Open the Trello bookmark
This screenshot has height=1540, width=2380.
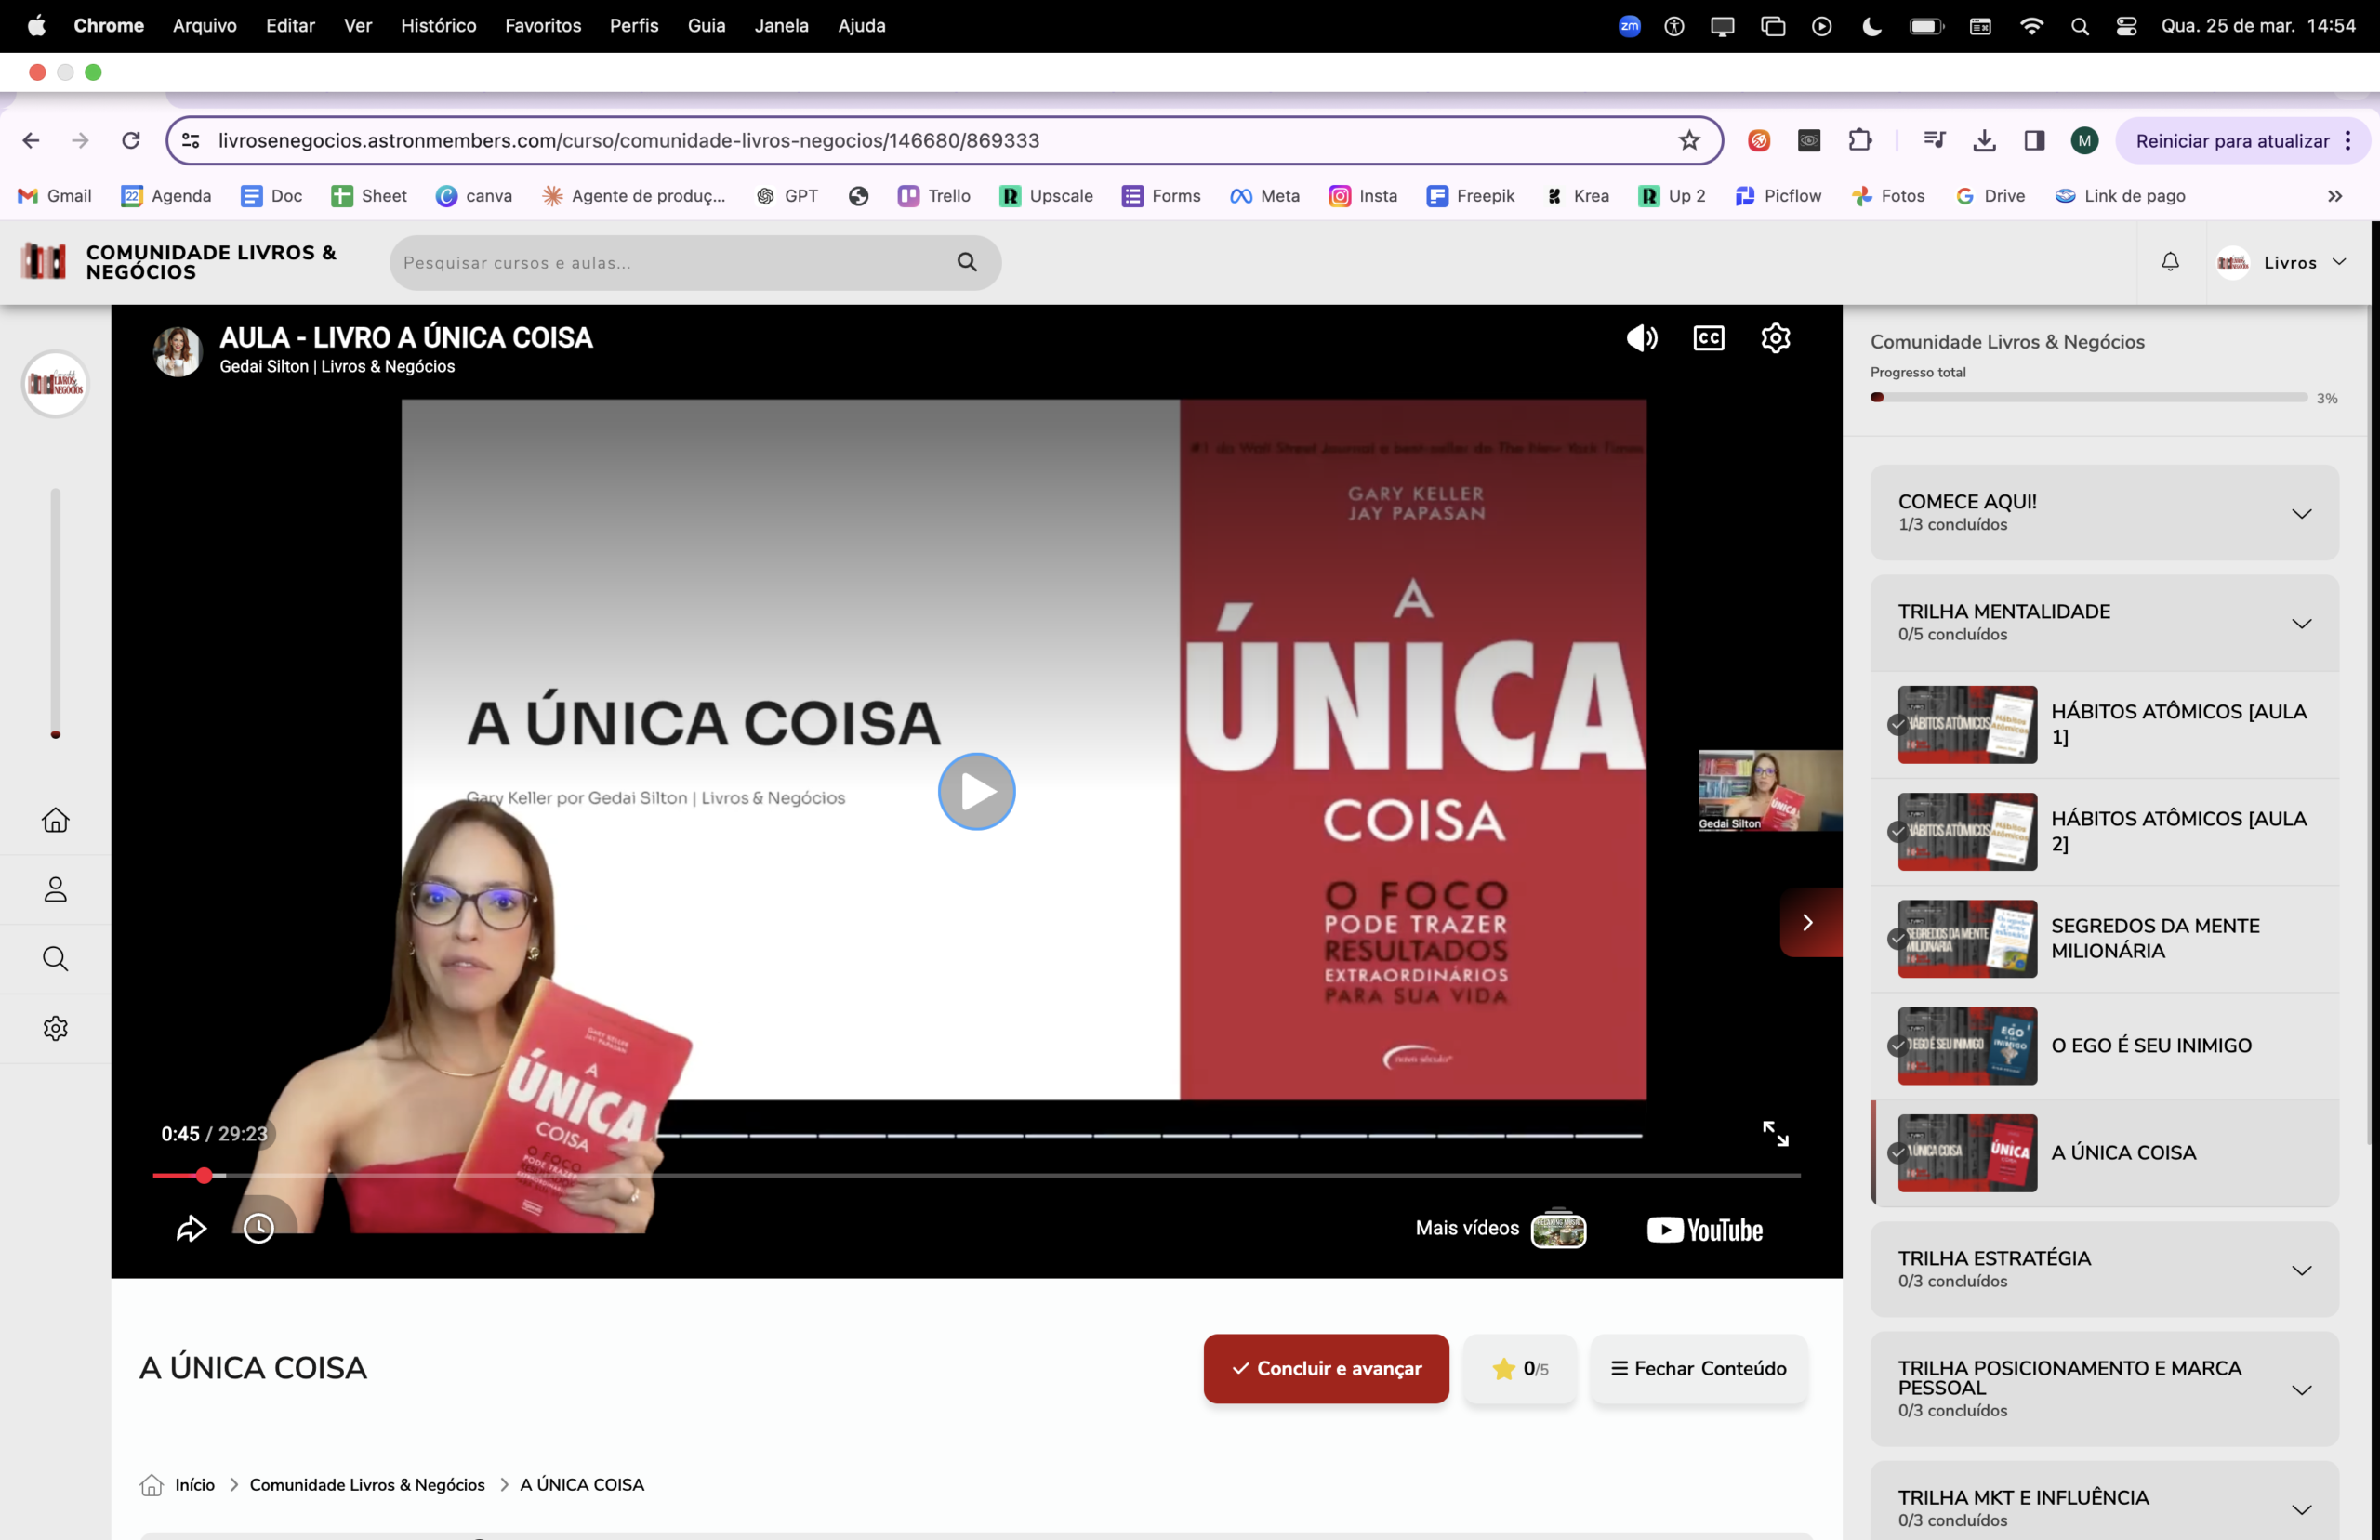coord(934,196)
